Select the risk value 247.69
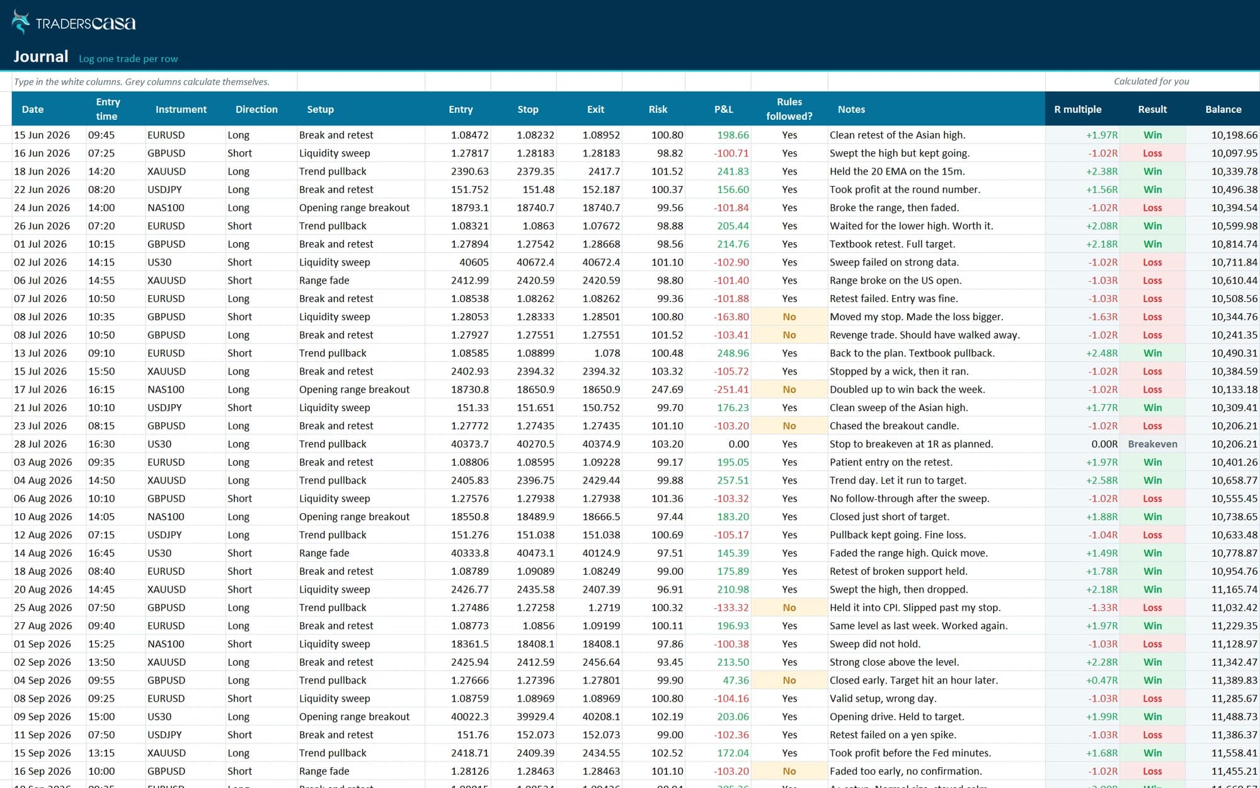The height and width of the screenshot is (788, 1260). click(667, 390)
